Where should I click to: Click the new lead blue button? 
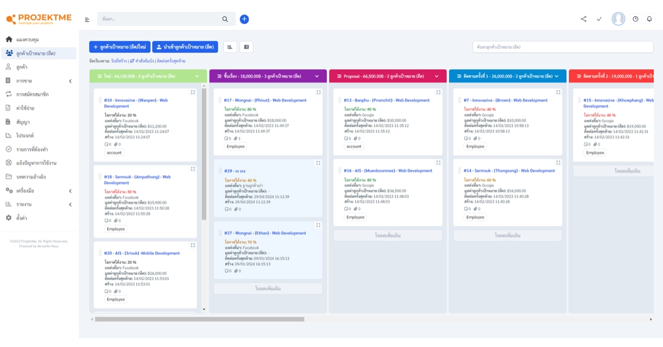tap(119, 47)
